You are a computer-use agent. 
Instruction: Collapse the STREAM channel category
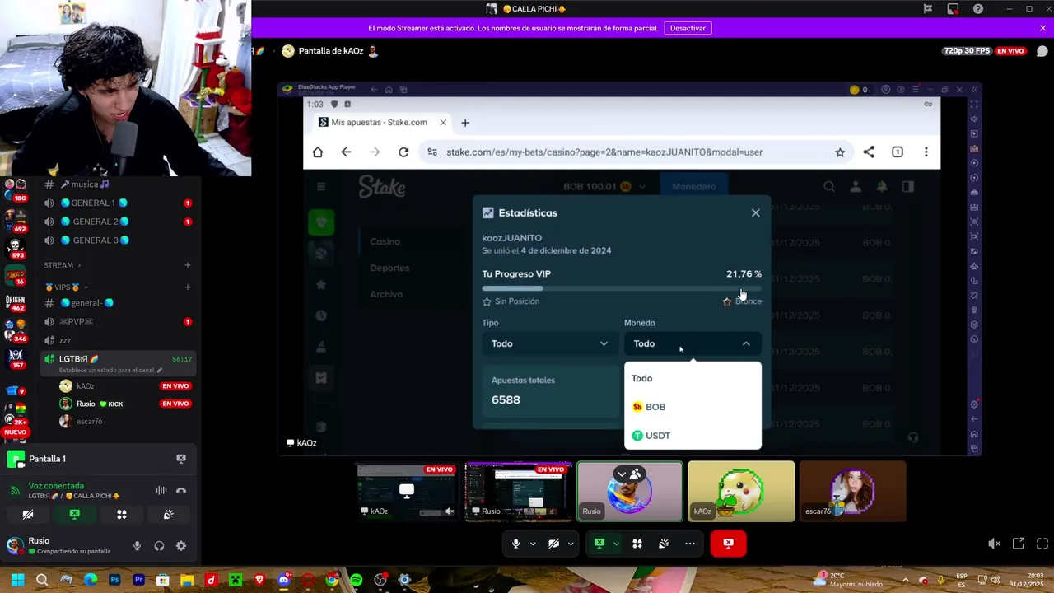[63, 265]
